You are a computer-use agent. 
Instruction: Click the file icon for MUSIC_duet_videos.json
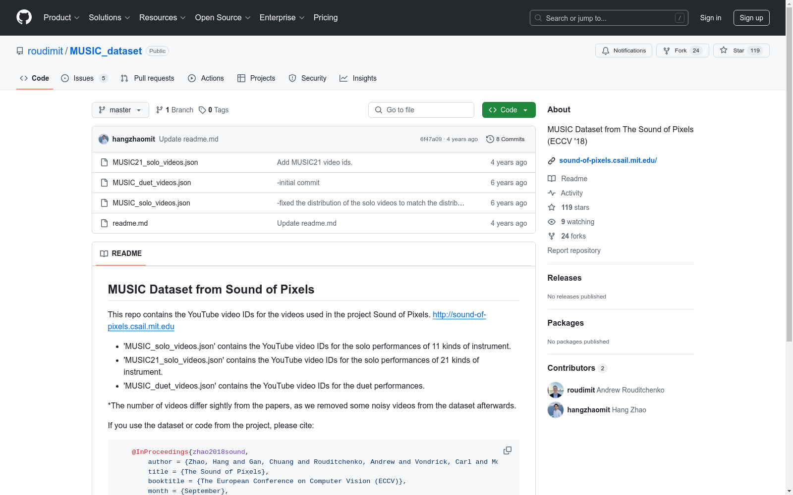tap(104, 183)
